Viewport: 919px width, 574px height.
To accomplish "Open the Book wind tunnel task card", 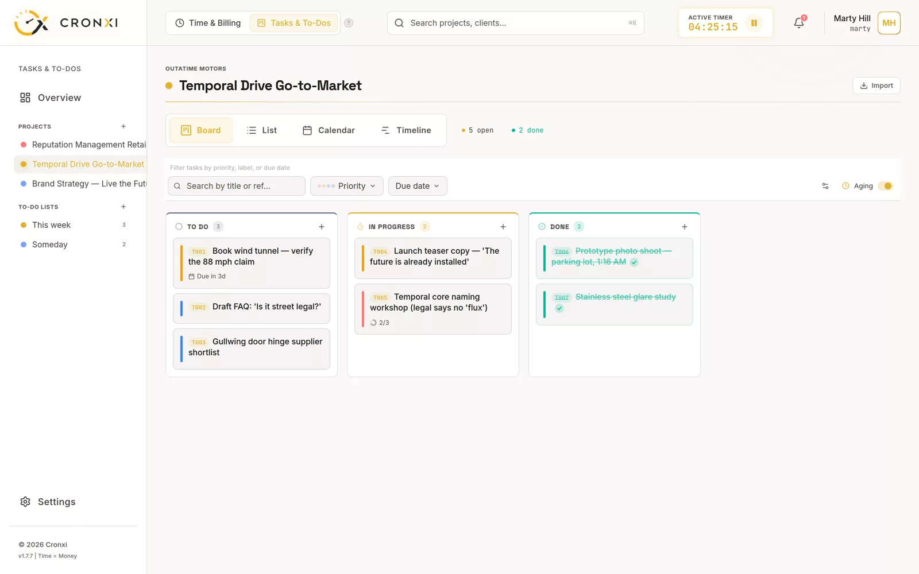I will tap(252, 263).
